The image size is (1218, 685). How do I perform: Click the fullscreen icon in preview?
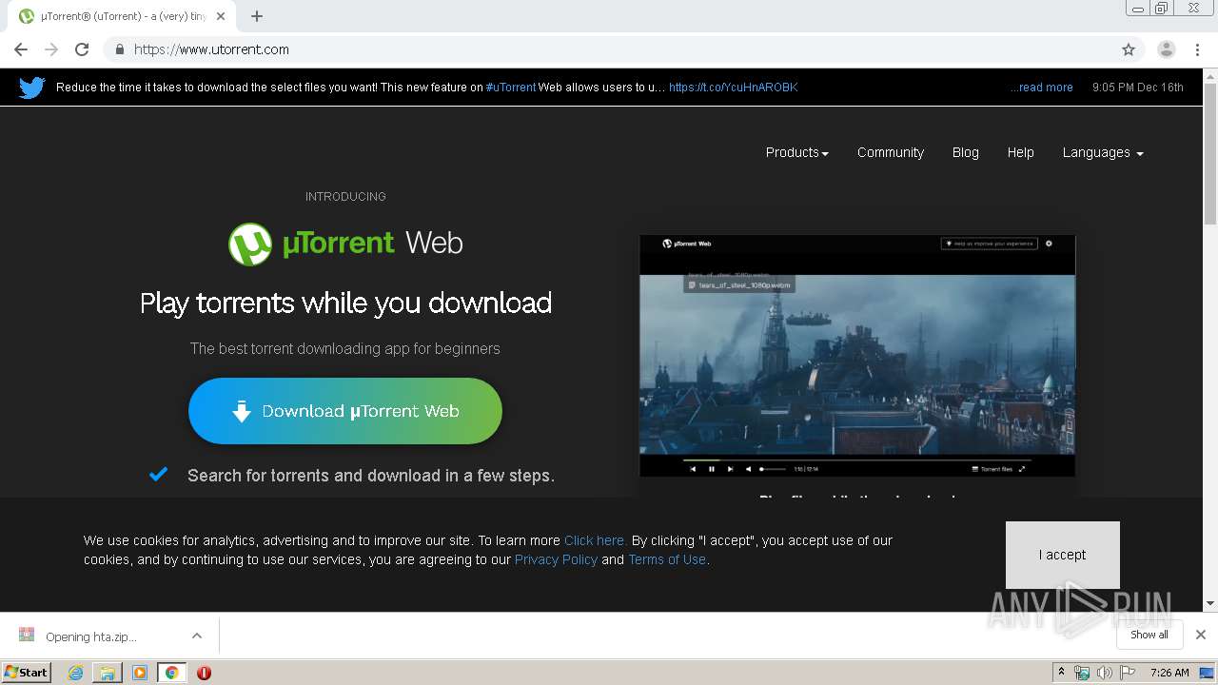point(1022,469)
